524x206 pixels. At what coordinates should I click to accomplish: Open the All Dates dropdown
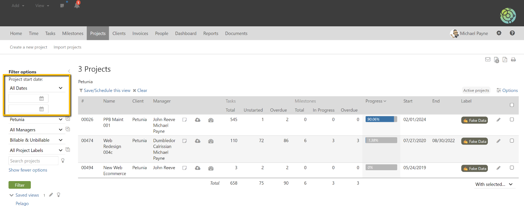36,88
